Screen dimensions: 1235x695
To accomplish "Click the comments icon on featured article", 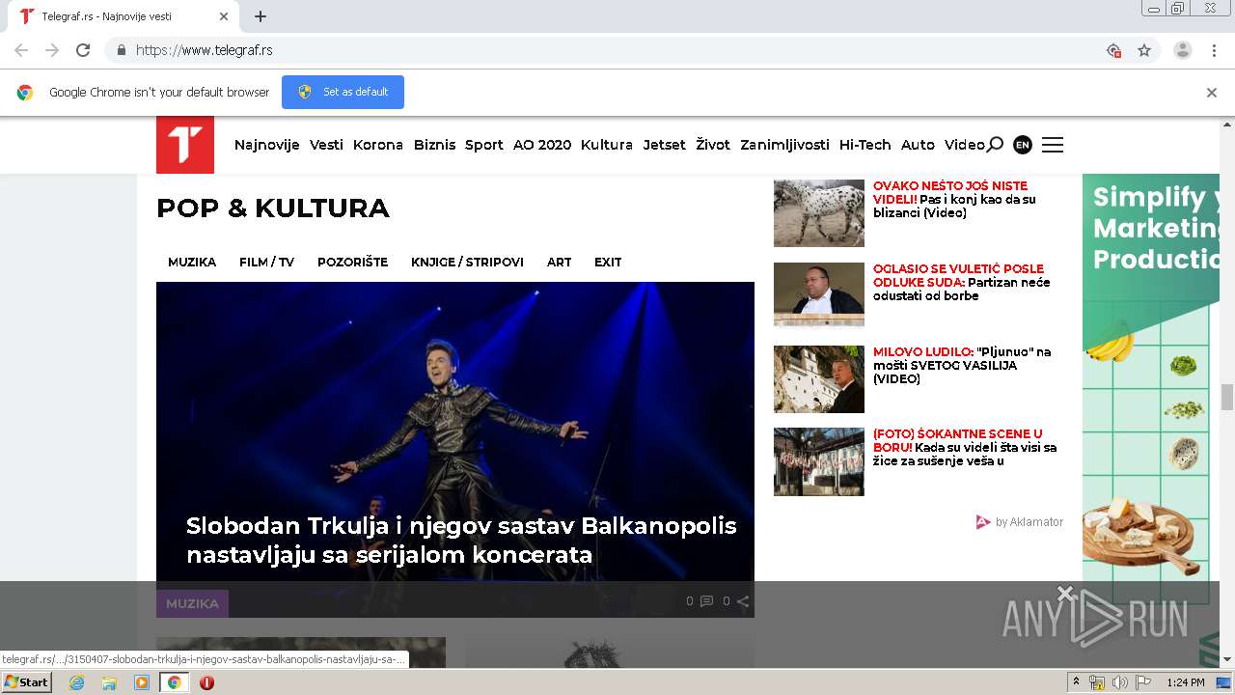I will point(706,601).
